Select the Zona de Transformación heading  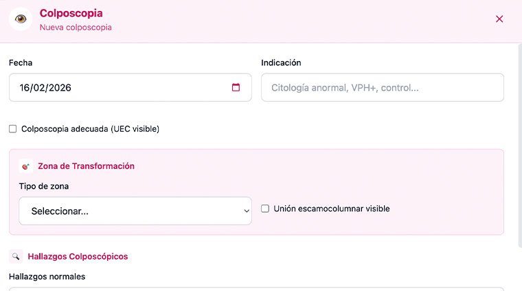click(x=86, y=166)
